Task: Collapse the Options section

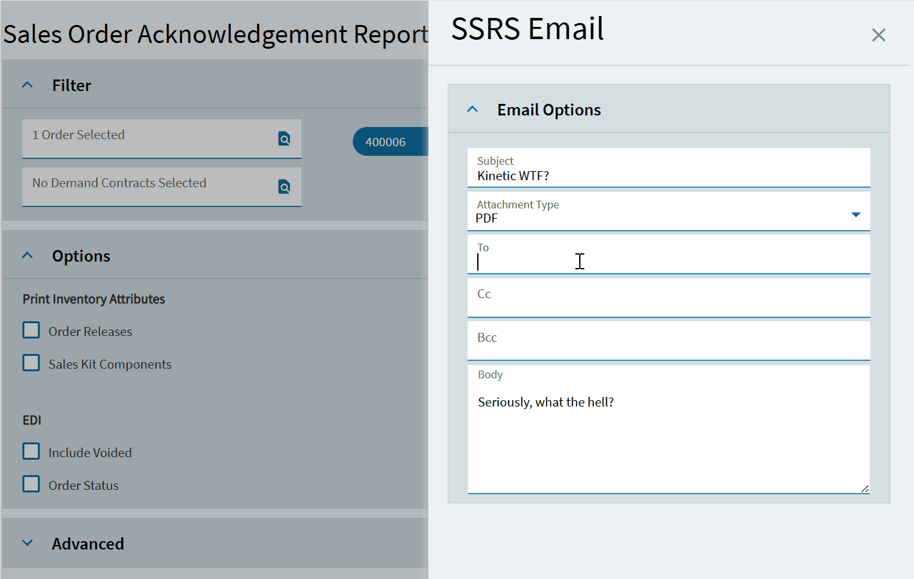Action: (27, 255)
